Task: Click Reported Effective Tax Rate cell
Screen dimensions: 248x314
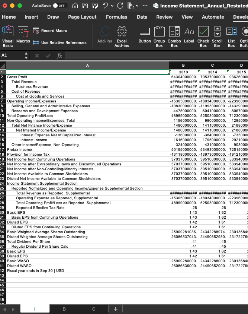Action: pyautogui.click(x=87, y=208)
